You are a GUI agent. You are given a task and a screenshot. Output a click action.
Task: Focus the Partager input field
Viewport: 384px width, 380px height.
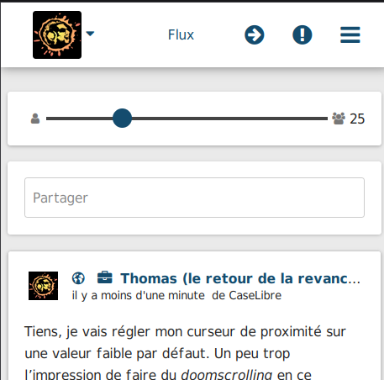click(194, 198)
